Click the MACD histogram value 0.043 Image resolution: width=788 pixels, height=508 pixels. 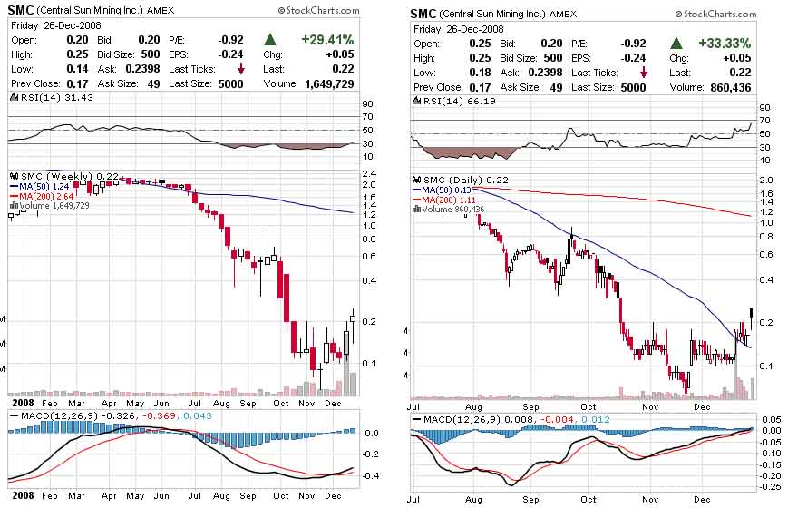tap(198, 416)
